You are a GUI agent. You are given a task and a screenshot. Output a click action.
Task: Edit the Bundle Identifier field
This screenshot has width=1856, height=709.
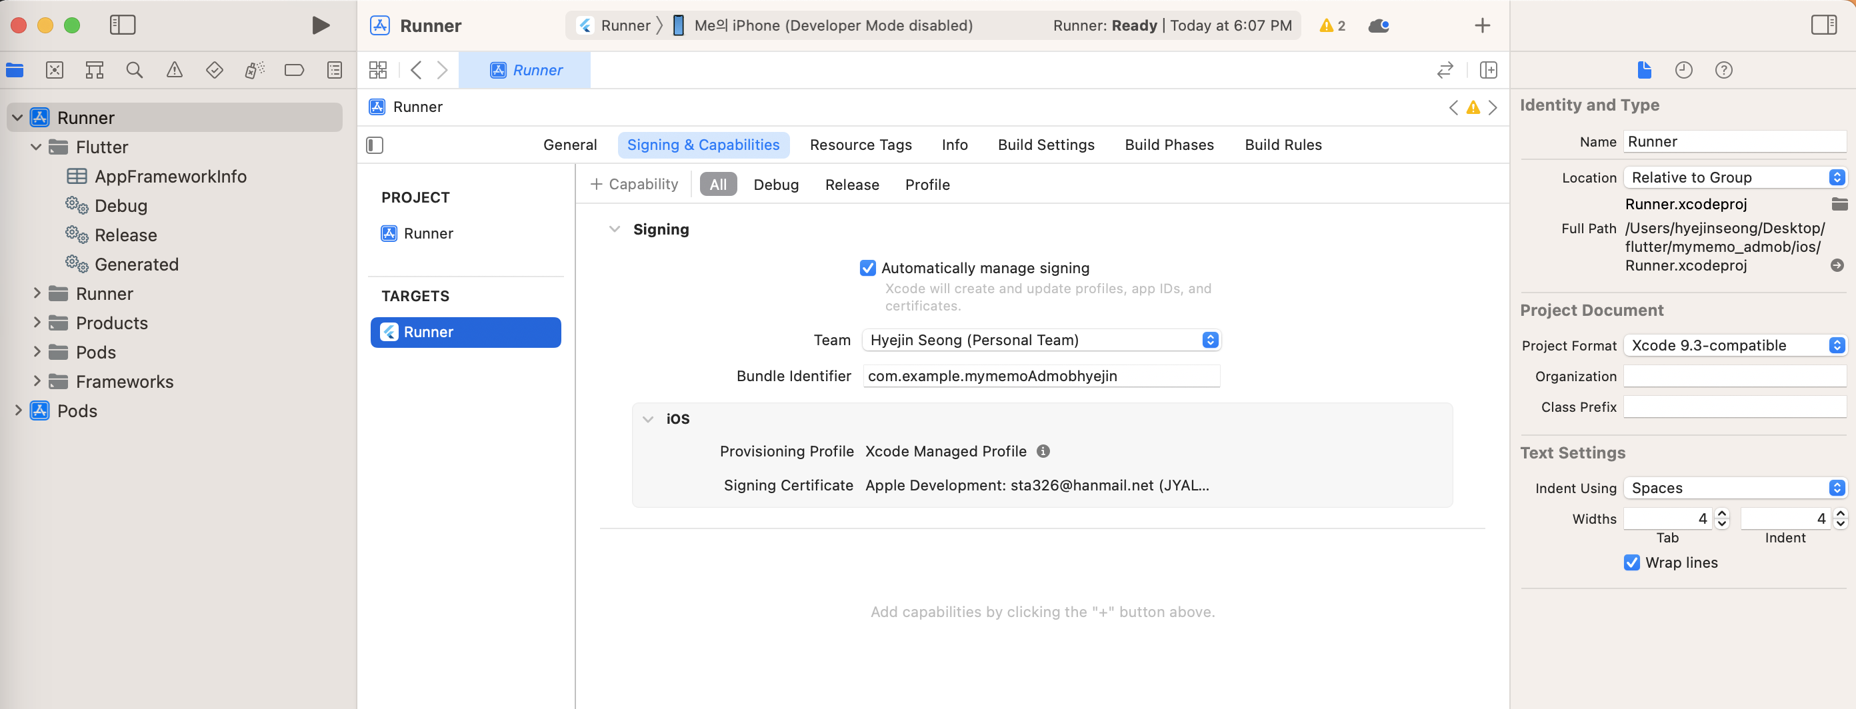point(1041,376)
